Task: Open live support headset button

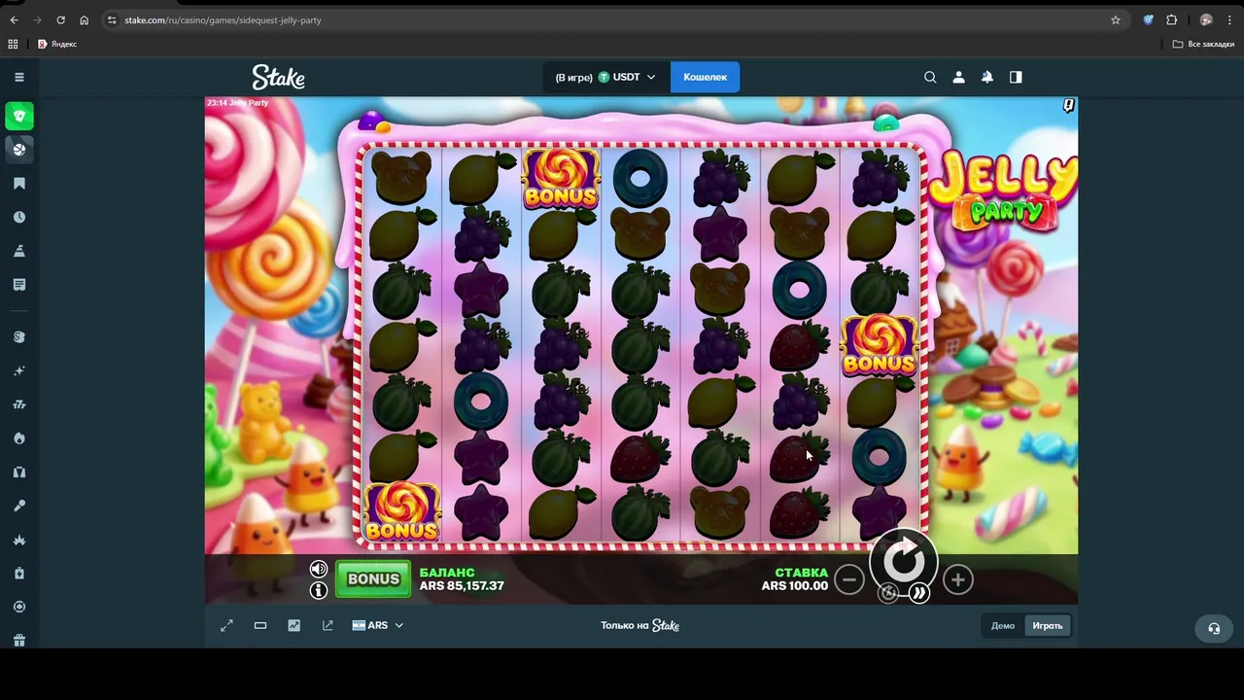Action: click(x=1214, y=628)
